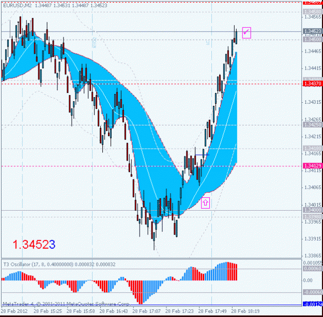323x317 pixels.
Task: Click the 28 Feb 18:19 time label
Action: pos(245,311)
